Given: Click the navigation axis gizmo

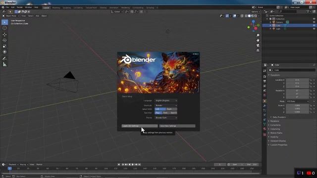Looking at the screenshot, I should (253, 26).
